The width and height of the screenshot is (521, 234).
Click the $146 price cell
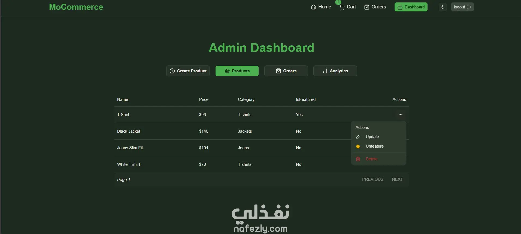click(204, 131)
